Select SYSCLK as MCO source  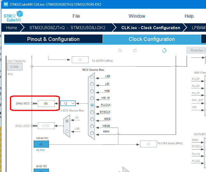92,112
